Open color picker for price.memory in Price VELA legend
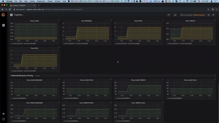 tap(24, 71)
